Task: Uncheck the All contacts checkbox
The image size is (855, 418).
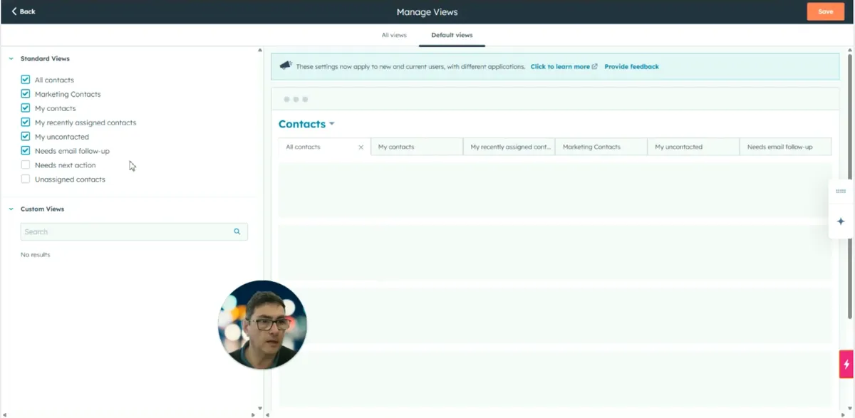Action: (x=26, y=80)
